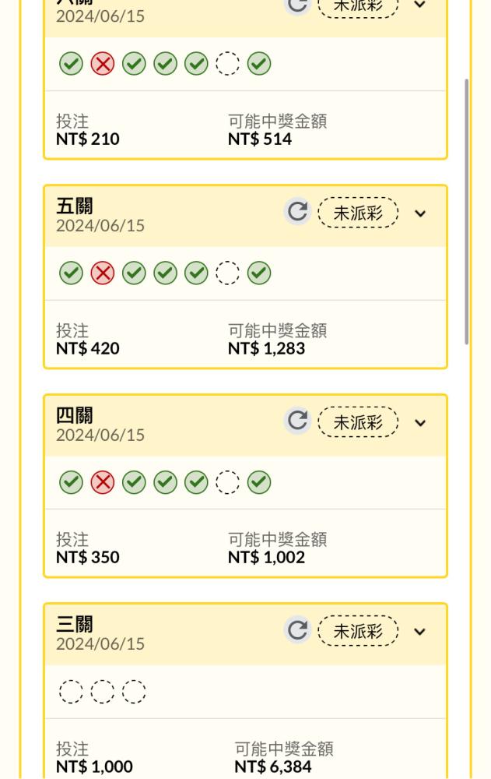Screen dimensions: 491x779
Task: Click first green check in 五關 card
Action: [x=72, y=273]
